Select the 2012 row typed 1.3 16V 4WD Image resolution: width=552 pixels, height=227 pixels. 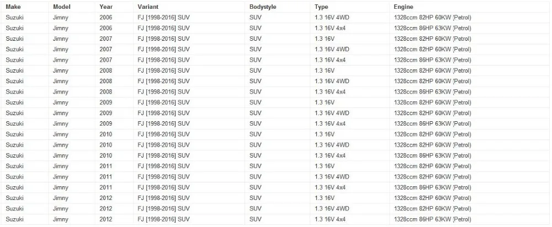275,209
